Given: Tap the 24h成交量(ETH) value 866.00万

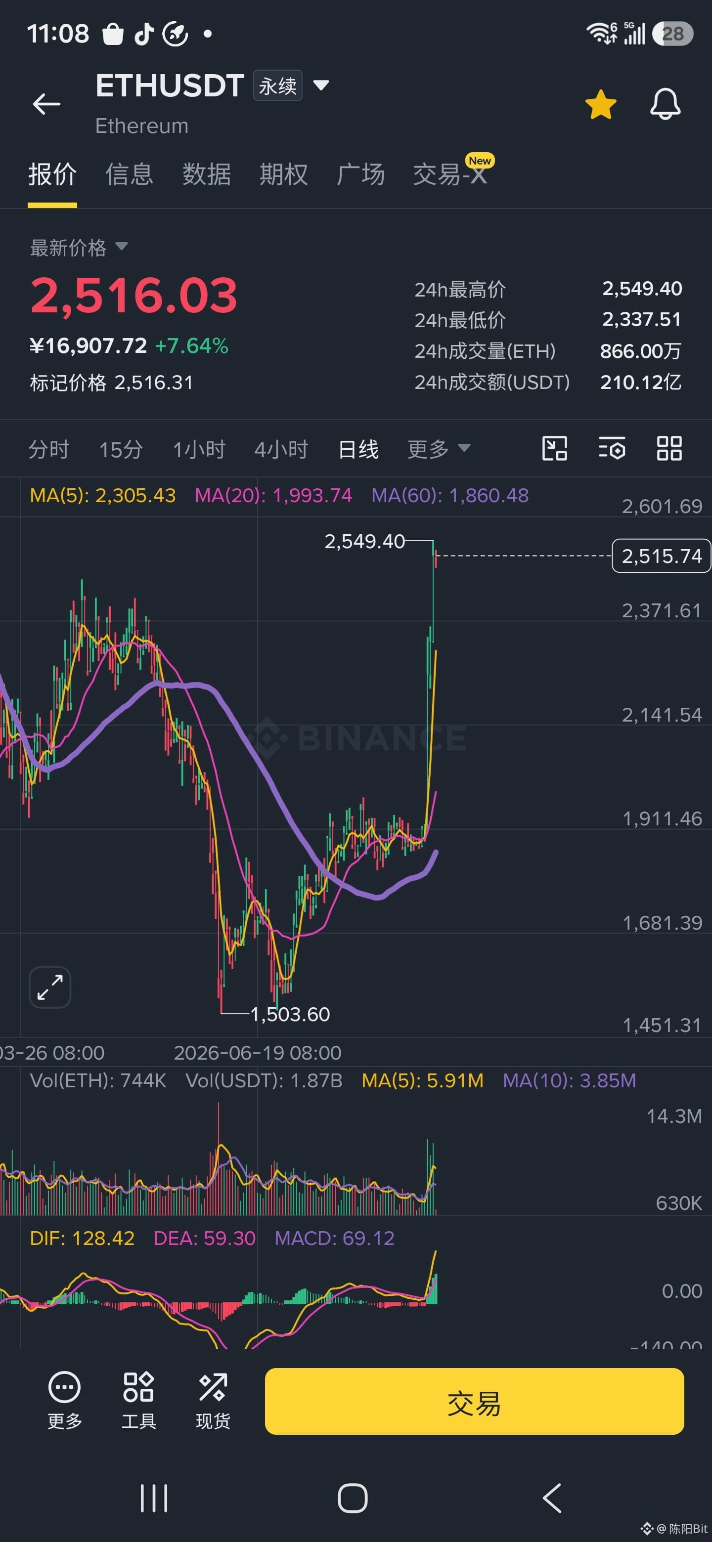Looking at the screenshot, I should (641, 351).
